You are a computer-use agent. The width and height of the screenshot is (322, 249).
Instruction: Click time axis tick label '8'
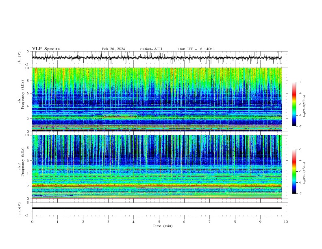coord(235,222)
